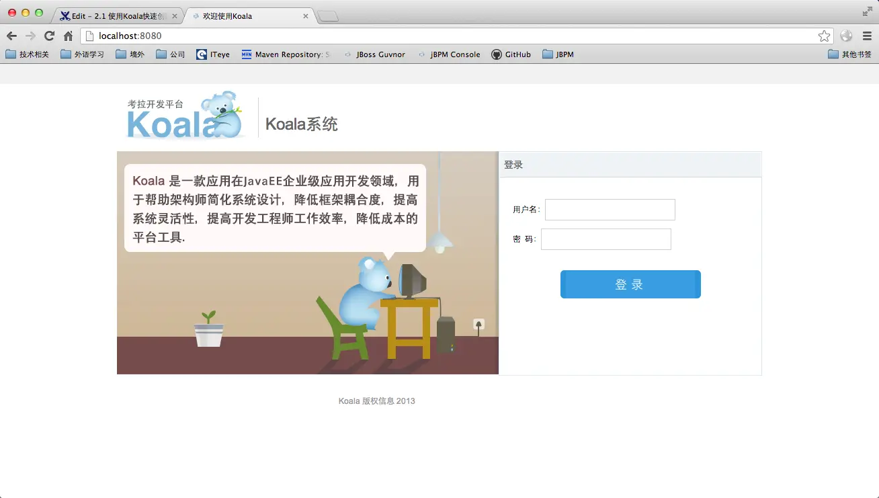Open the Chrome hamburger menu
Viewport: 879px width, 498px height.
[867, 36]
